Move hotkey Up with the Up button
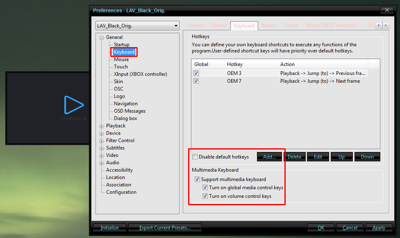400x238 pixels. (x=341, y=157)
